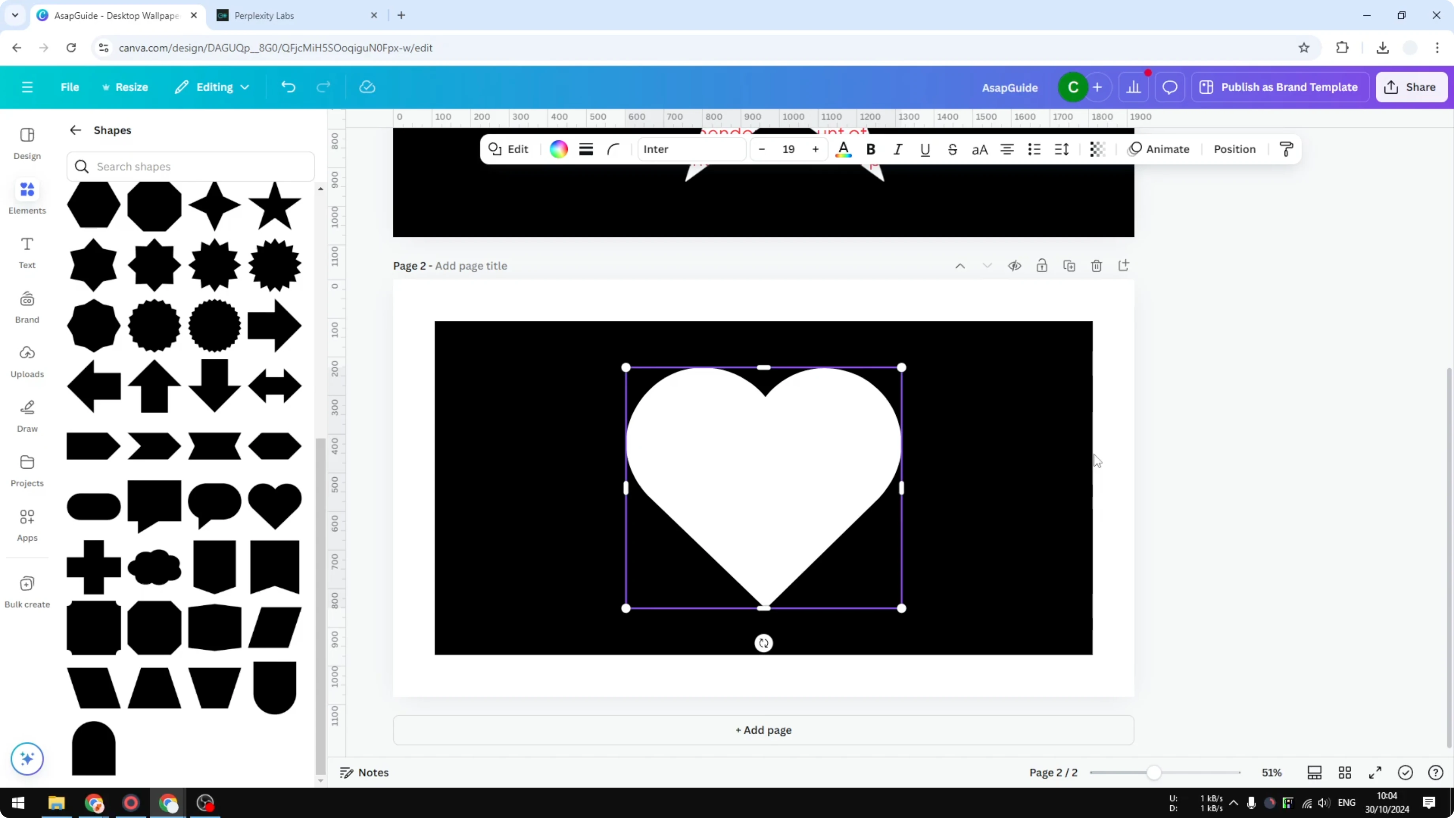Open the Notes panel
The width and height of the screenshot is (1454, 818).
pyautogui.click(x=363, y=772)
